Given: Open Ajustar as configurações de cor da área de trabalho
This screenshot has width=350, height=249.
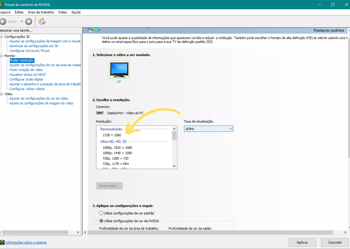Looking at the screenshot, I should coord(45,65).
